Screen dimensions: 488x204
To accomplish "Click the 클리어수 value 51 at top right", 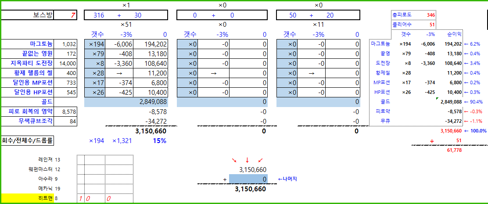I will click(432, 25).
